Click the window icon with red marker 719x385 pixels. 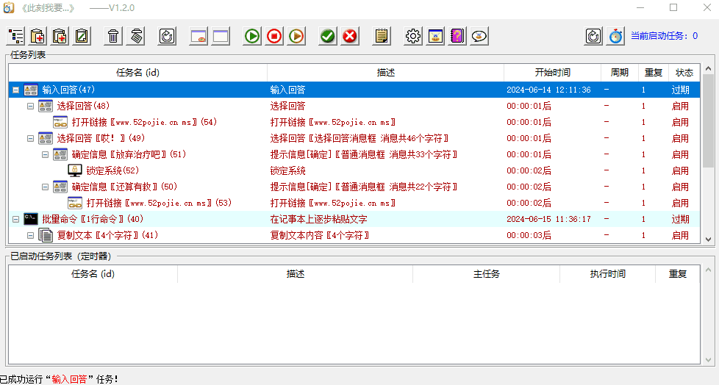198,36
